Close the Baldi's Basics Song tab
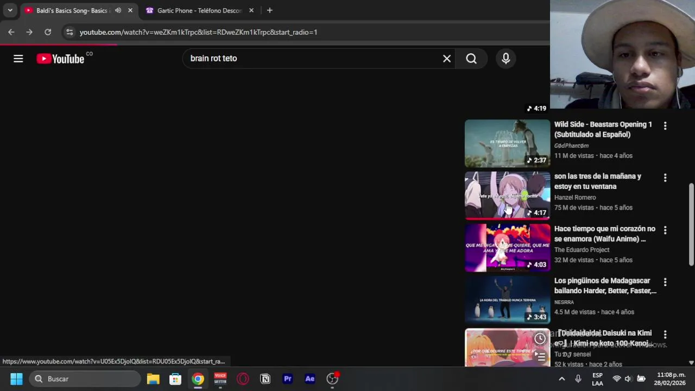This screenshot has width=695, height=391. [130, 10]
